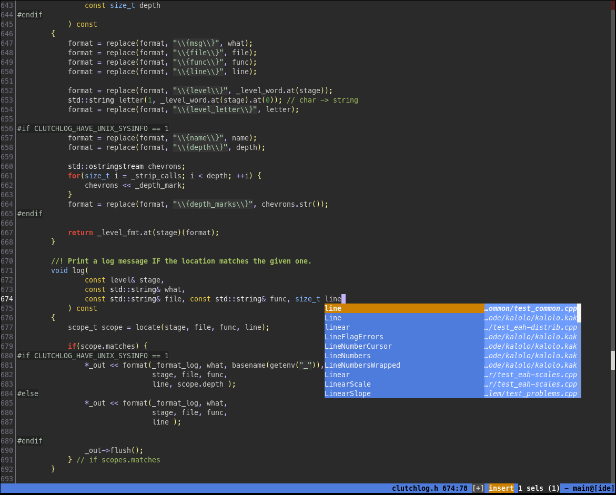Image resolution: width=616 pixels, height=495 pixels.
Task: Choose capitalized 'Line' completion entry
Action: pos(334,318)
